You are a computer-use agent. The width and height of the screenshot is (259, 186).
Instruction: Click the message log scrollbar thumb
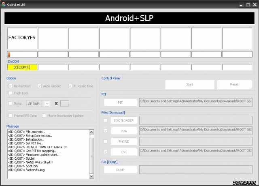91,156
